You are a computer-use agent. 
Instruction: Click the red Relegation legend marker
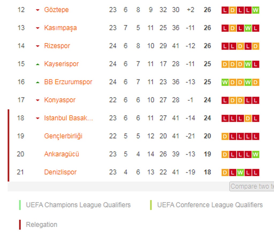point(20,225)
